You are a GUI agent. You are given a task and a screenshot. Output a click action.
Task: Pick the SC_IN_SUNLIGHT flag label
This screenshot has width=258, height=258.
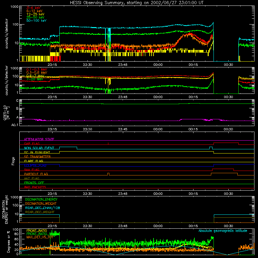click(37, 152)
